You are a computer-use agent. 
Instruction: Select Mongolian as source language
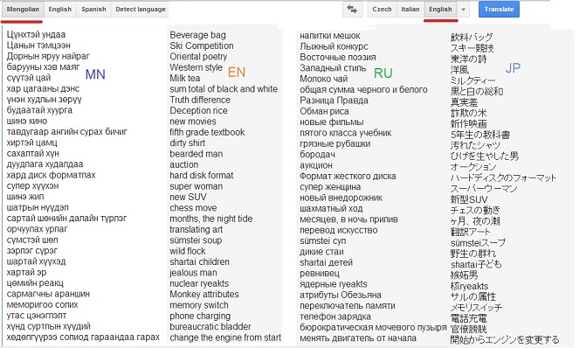(x=23, y=10)
